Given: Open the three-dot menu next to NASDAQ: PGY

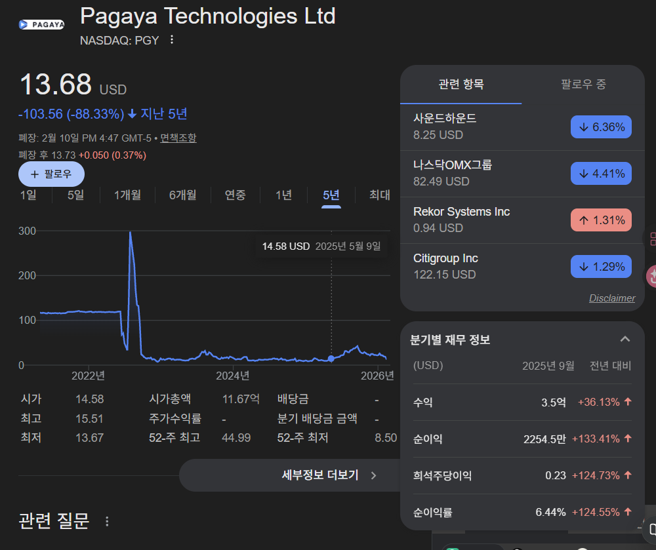Looking at the screenshot, I should pyautogui.click(x=172, y=40).
